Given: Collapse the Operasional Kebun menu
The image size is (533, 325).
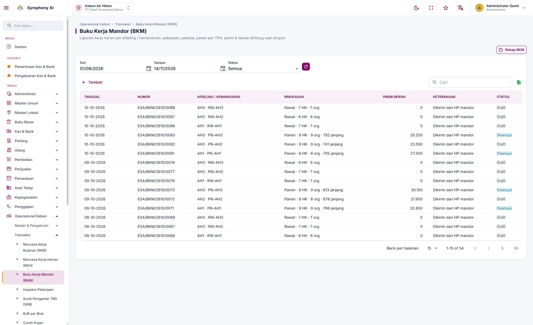Looking at the screenshot, I should [x=33, y=216].
